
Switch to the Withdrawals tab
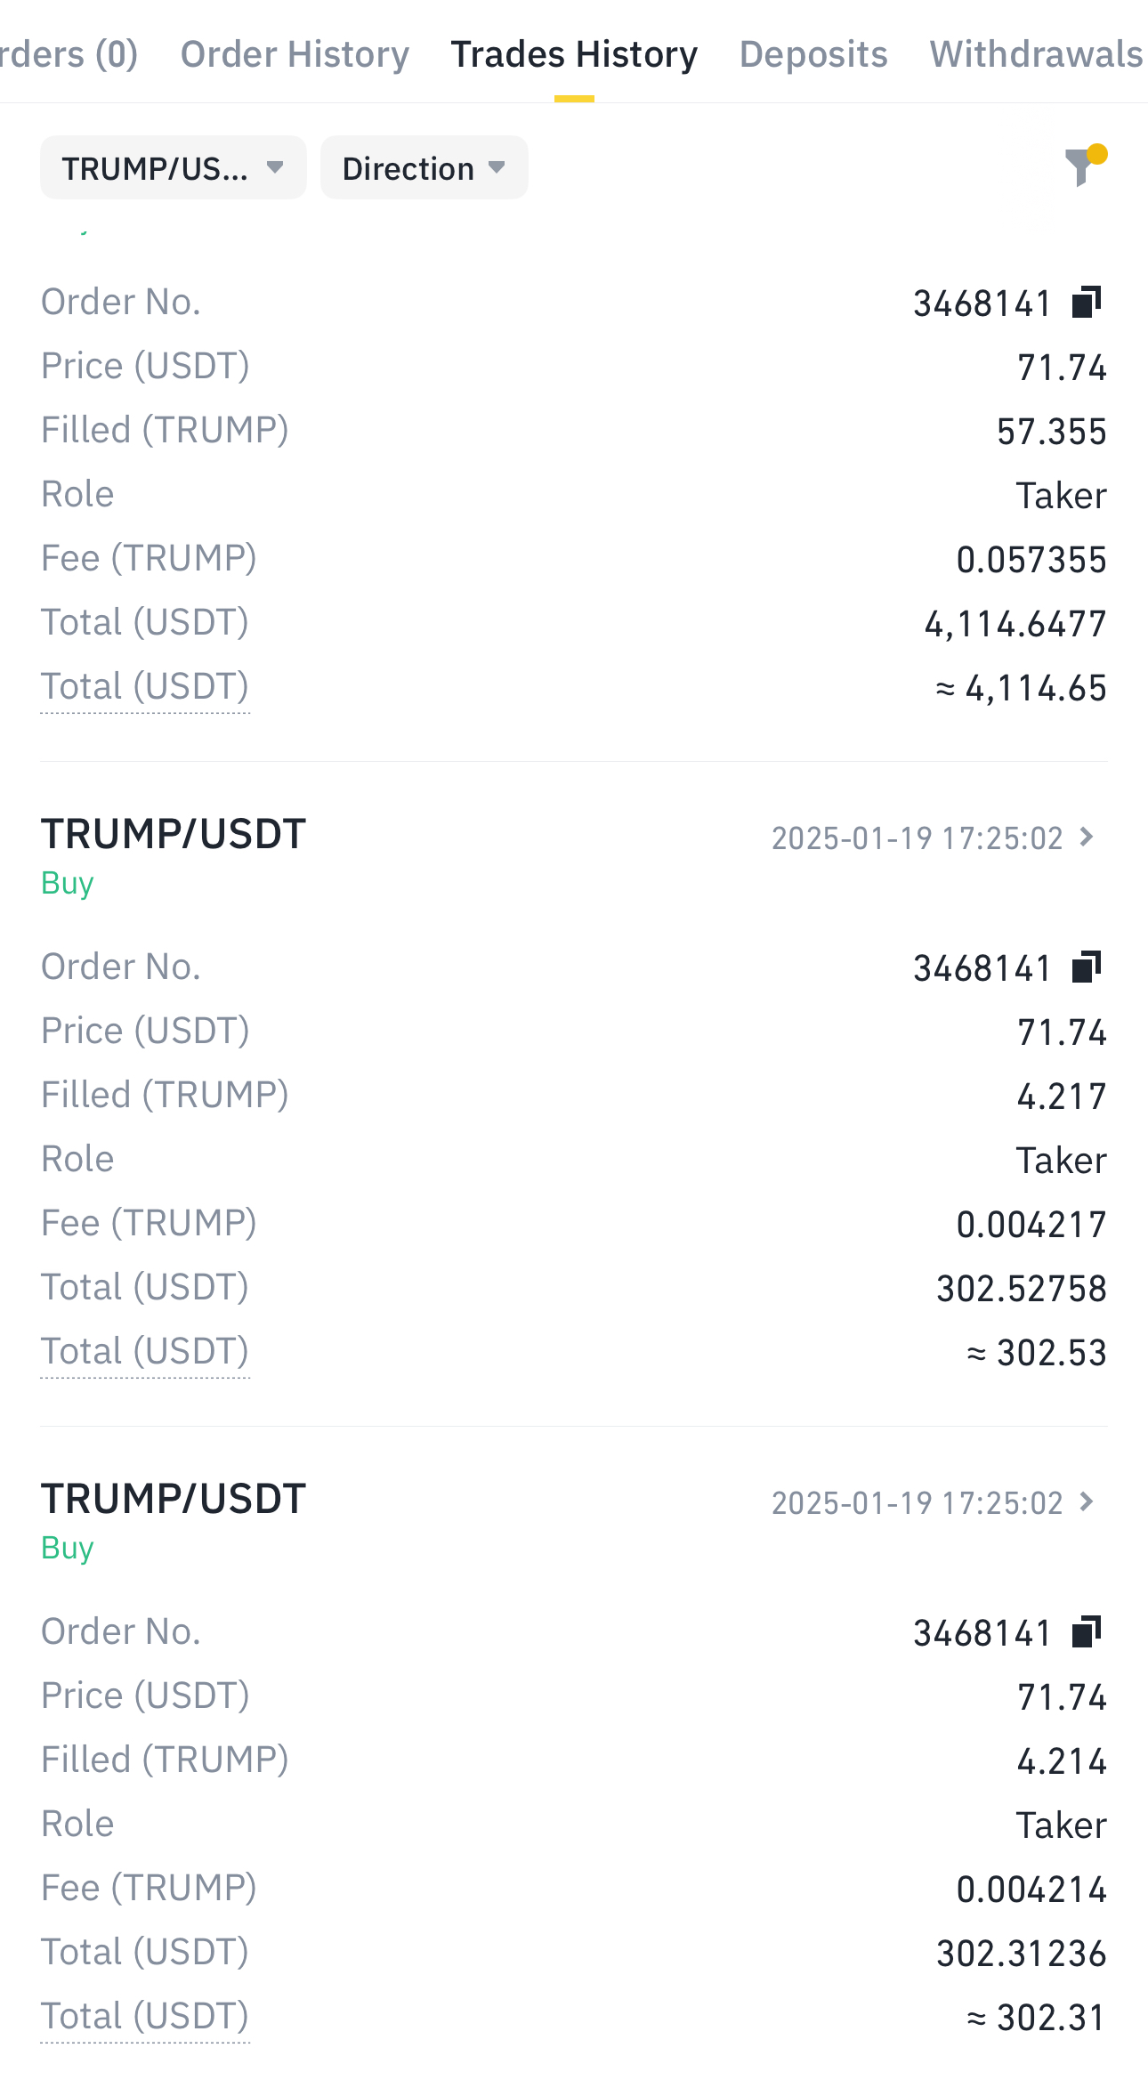1036,54
